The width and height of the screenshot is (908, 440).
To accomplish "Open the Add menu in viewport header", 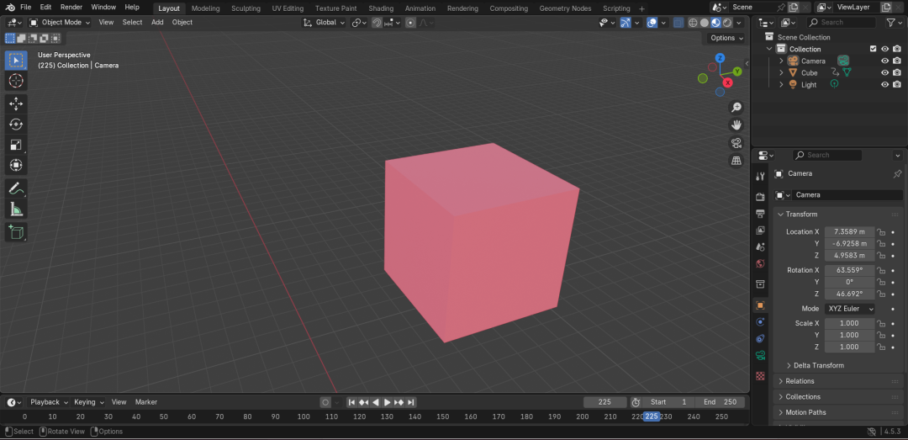I will coord(157,22).
